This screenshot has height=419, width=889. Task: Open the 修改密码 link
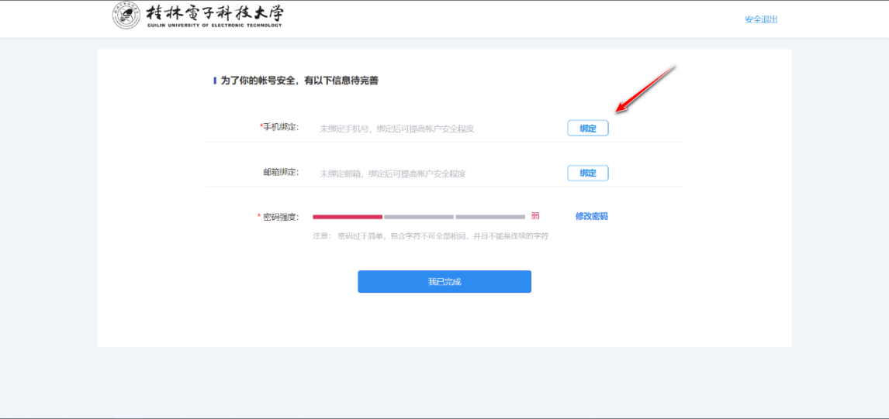pyautogui.click(x=591, y=216)
